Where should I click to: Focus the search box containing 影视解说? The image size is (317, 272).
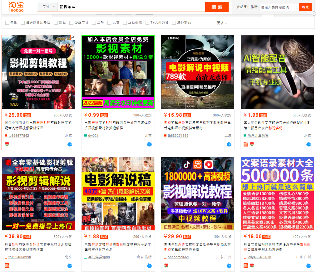pos(131,7)
